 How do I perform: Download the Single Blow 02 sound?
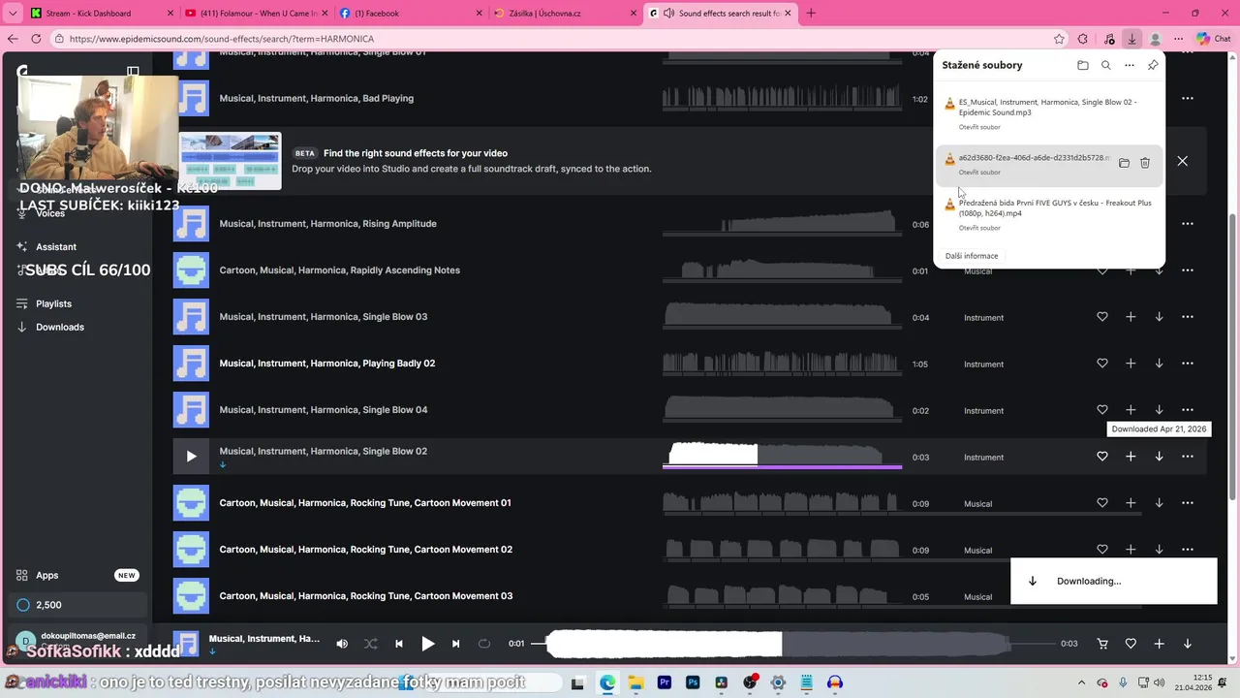[1159, 457]
